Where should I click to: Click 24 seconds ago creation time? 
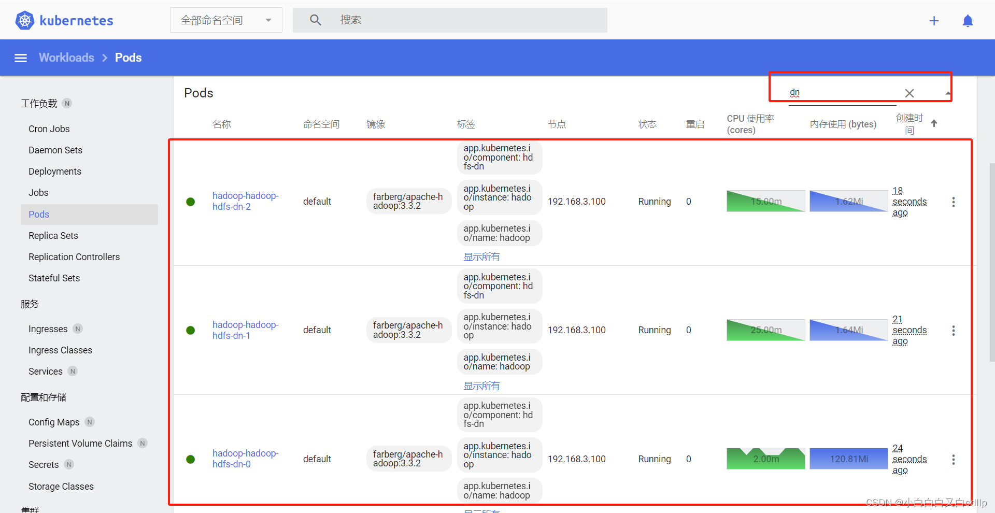pyautogui.click(x=909, y=459)
